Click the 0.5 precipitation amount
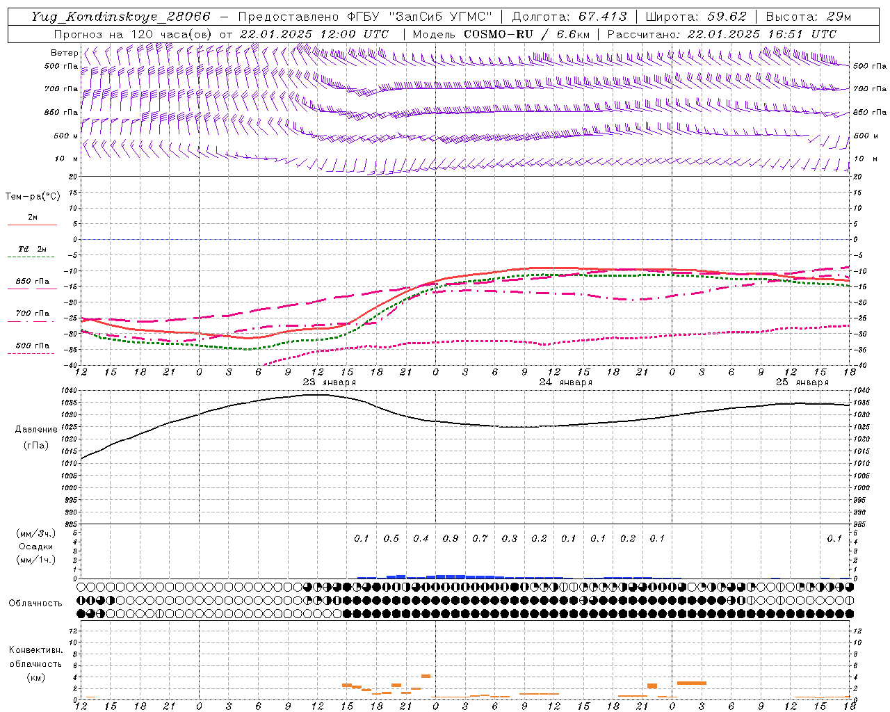The height and width of the screenshot is (712, 890). tap(391, 538)
